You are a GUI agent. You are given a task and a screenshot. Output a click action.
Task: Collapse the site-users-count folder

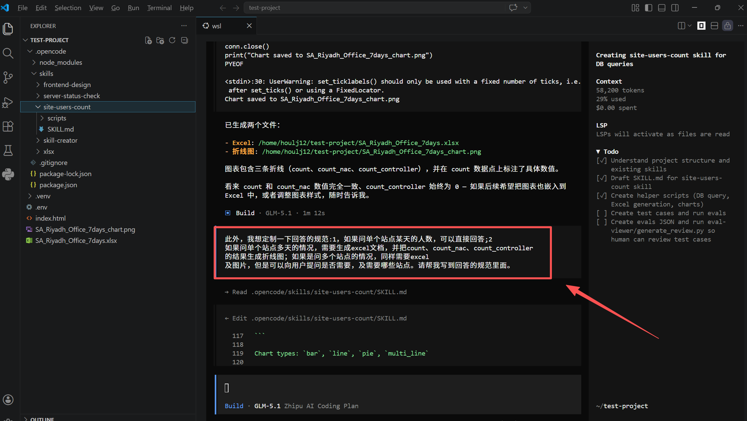38,107
